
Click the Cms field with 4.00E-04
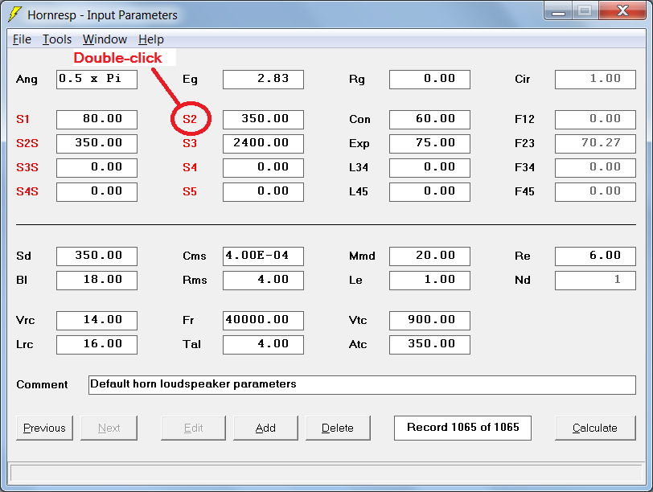tap(263, 256)
